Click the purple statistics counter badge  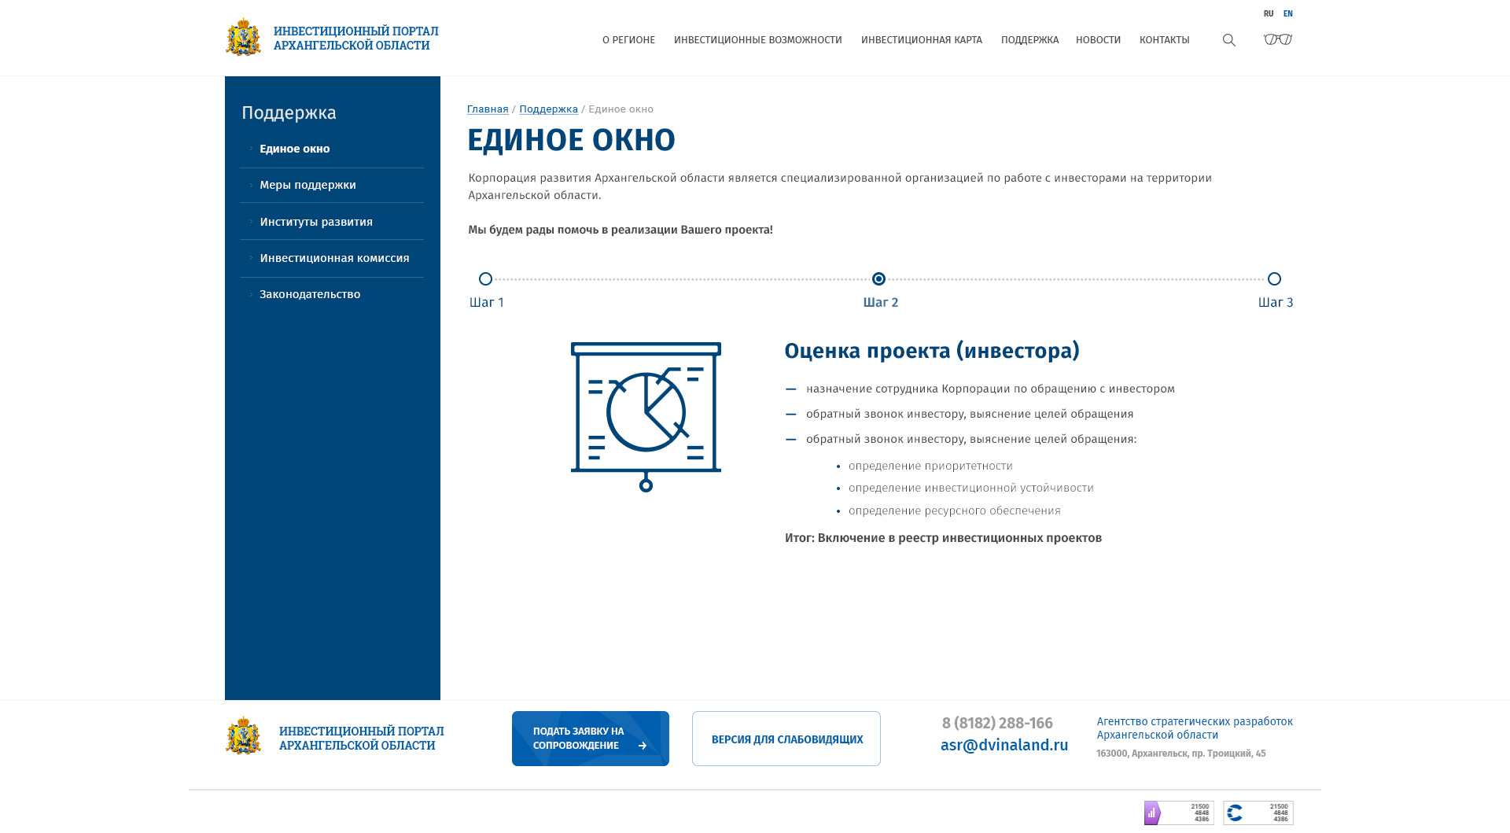1178,813
